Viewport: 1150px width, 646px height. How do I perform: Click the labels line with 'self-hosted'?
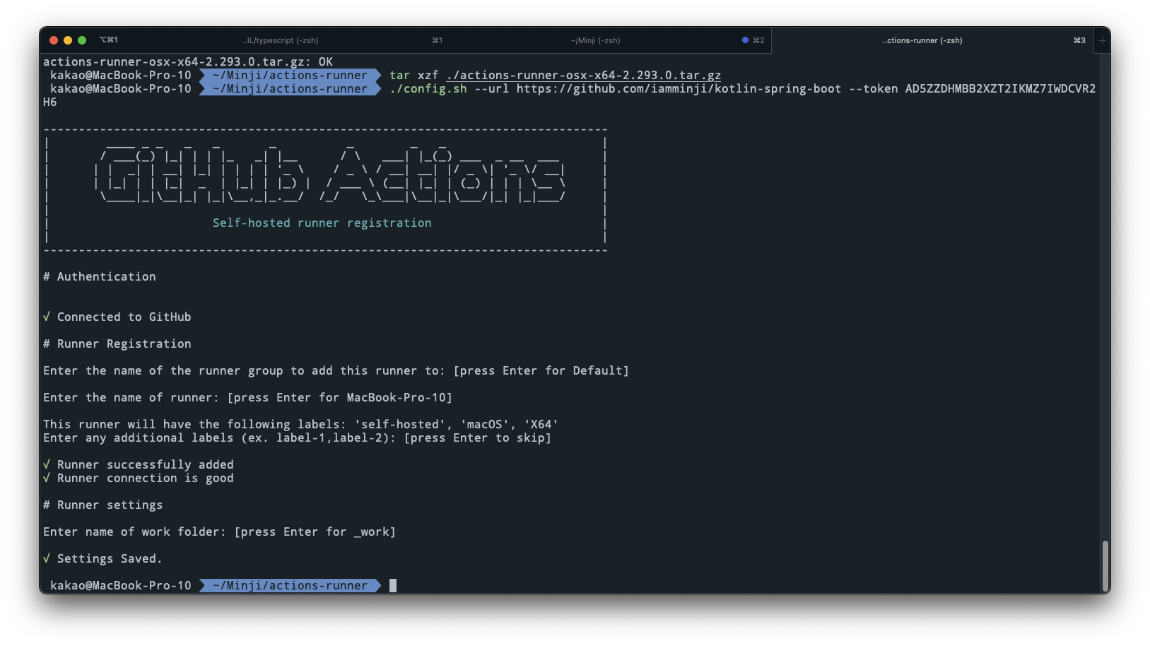(x=300, y=425)
